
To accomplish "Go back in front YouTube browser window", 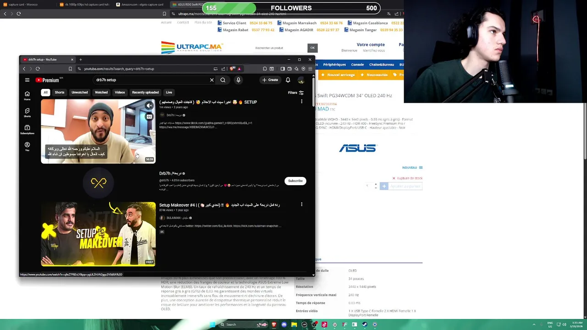I will 24,69.
